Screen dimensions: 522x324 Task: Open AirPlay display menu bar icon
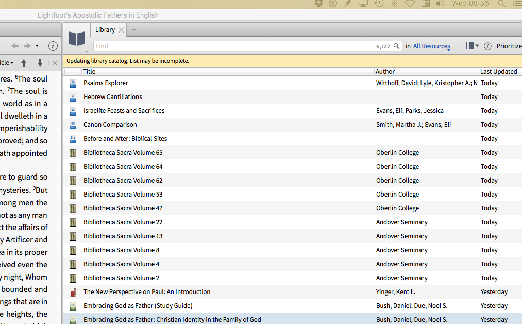(363, 4)
